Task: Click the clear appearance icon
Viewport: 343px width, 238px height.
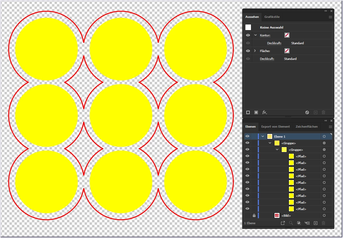Action: pos(307,113)
